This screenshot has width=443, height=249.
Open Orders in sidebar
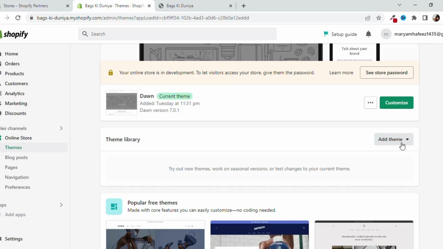[12, 64]
